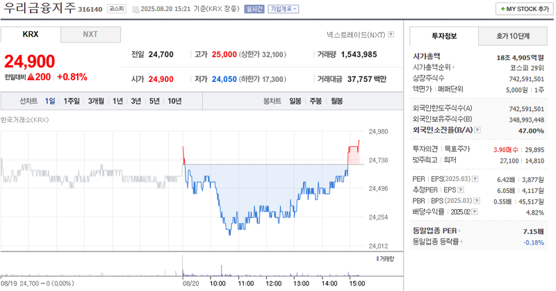Show the 월봉 candlestick chart
Screen dimensions: 556x291
337,101
